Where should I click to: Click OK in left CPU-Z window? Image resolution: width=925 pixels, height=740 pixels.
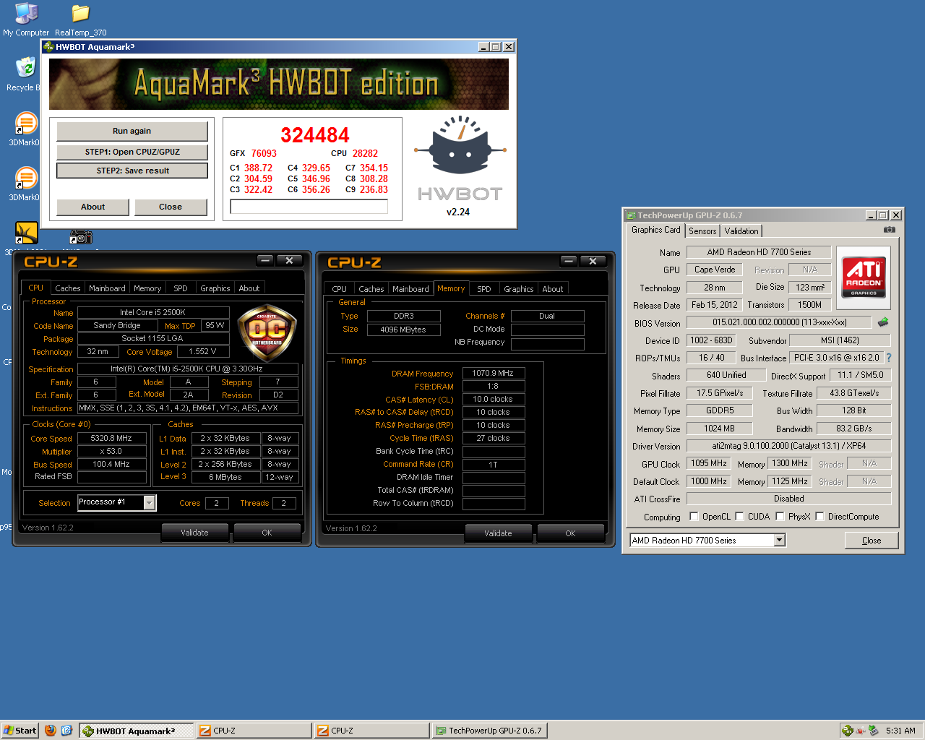click(267, 533)
